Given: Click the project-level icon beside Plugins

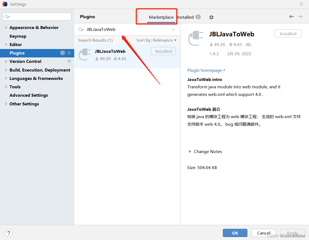Looking at the screenshot, I should pyautogui.click(x=69, y=53).
